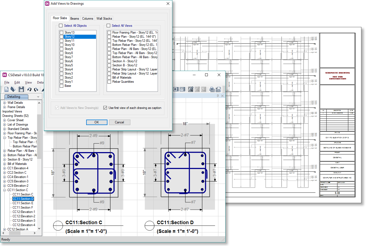Select CC12:Elevation-1 in the tree
Viewport: 366px width, 246px height.
pos(24,212)
